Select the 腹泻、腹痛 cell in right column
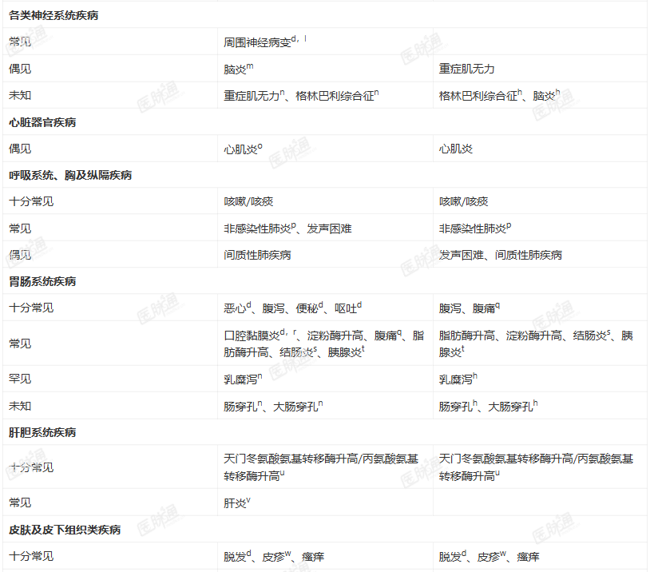The height and width of the screenshot is (572, 650). point(469,308)
